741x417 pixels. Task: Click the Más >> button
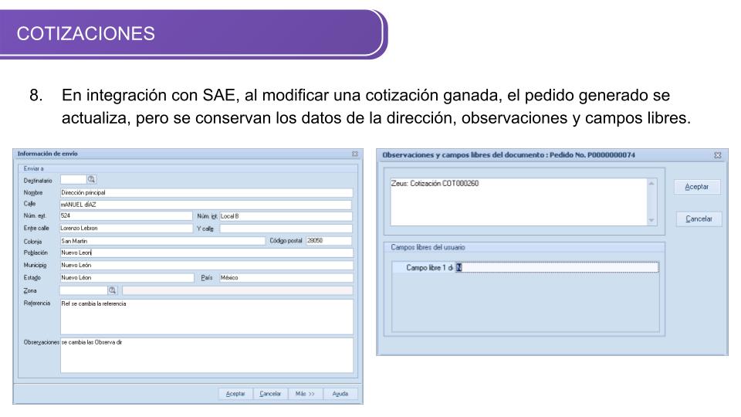click(x=306, y=393)
